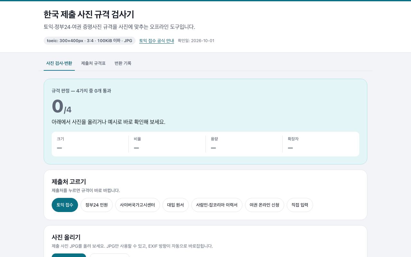411x257 pixels.
Task: Select the 토익 접수 submission target
Action: (x=65, y=205)
